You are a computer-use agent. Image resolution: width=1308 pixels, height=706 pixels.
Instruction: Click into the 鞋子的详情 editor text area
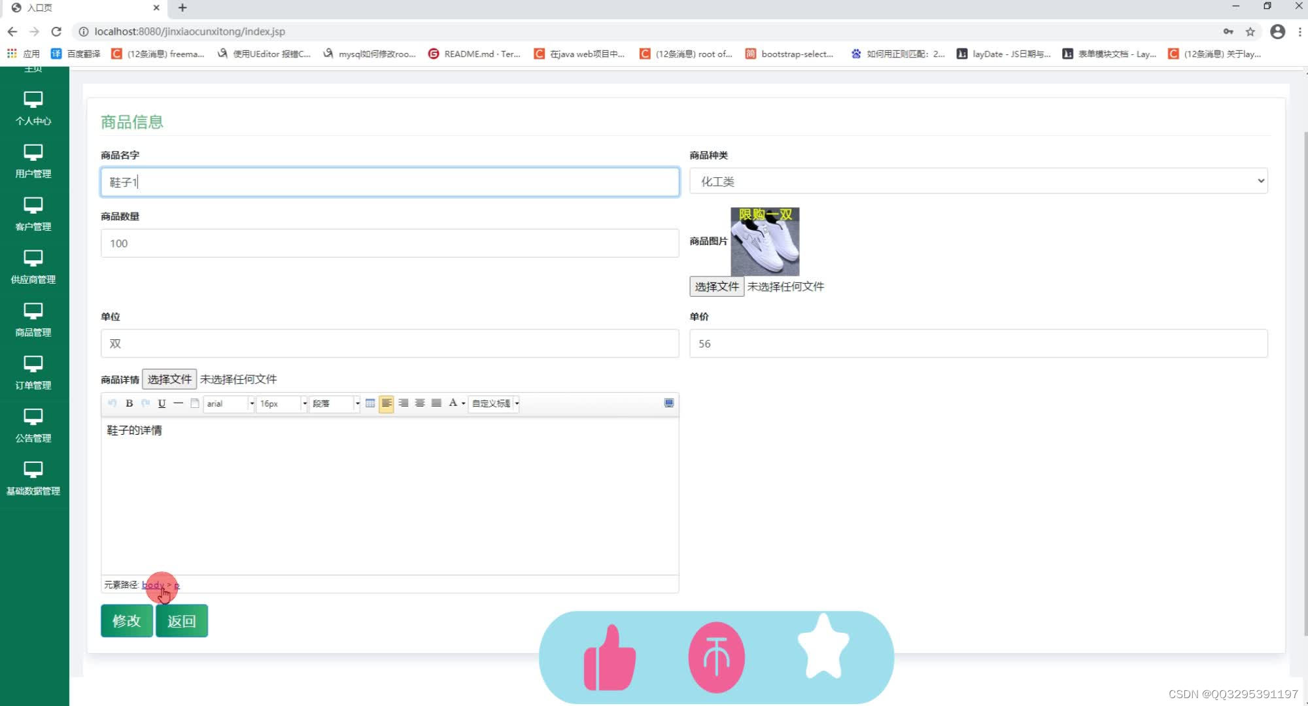390,496
